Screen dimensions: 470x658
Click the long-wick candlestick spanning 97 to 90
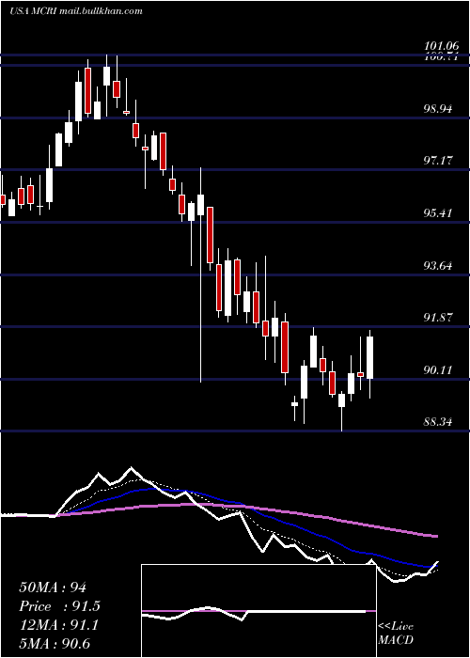coord(200,274)
